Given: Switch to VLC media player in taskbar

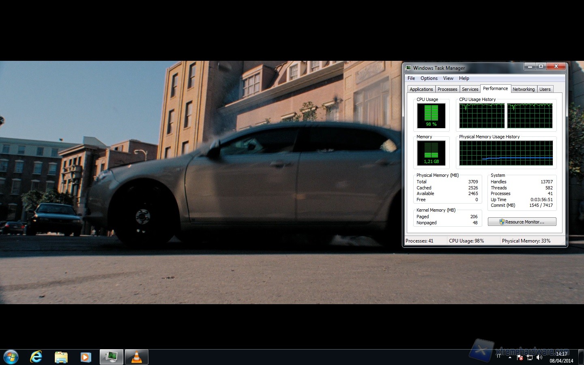Looking at the screenshot, I should coord(137,357).
